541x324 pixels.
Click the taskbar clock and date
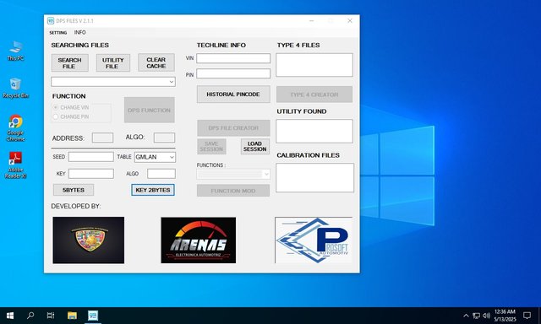click(505, 316)
